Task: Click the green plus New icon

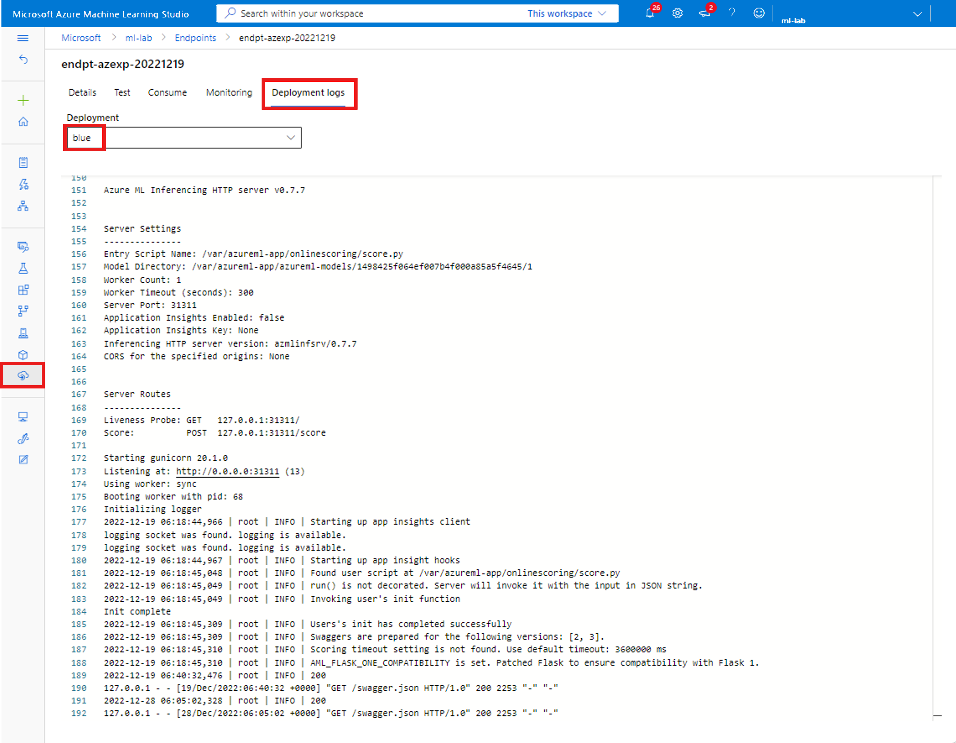Action: tap(23, 100)
